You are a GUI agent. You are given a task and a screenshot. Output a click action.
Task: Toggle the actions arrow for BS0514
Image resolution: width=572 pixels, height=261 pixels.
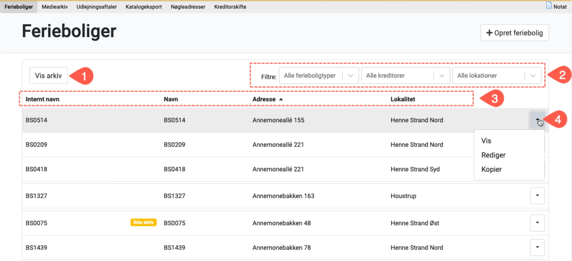[537, 120]
